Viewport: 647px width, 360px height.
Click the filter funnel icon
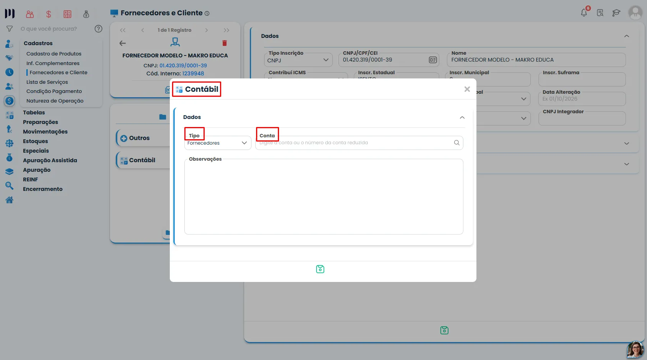10,29
